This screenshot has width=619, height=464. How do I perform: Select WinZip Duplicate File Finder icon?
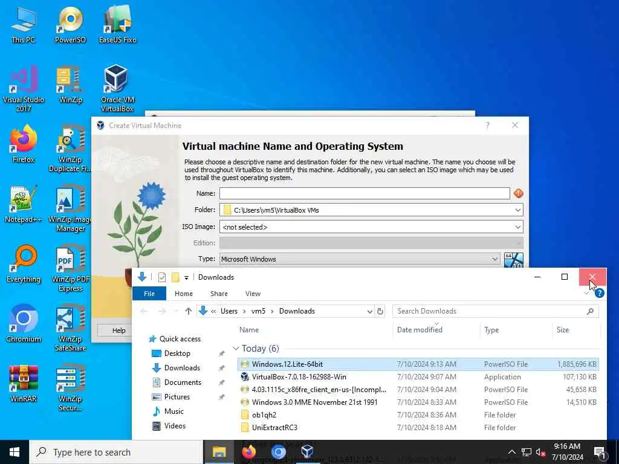[70, 149]
